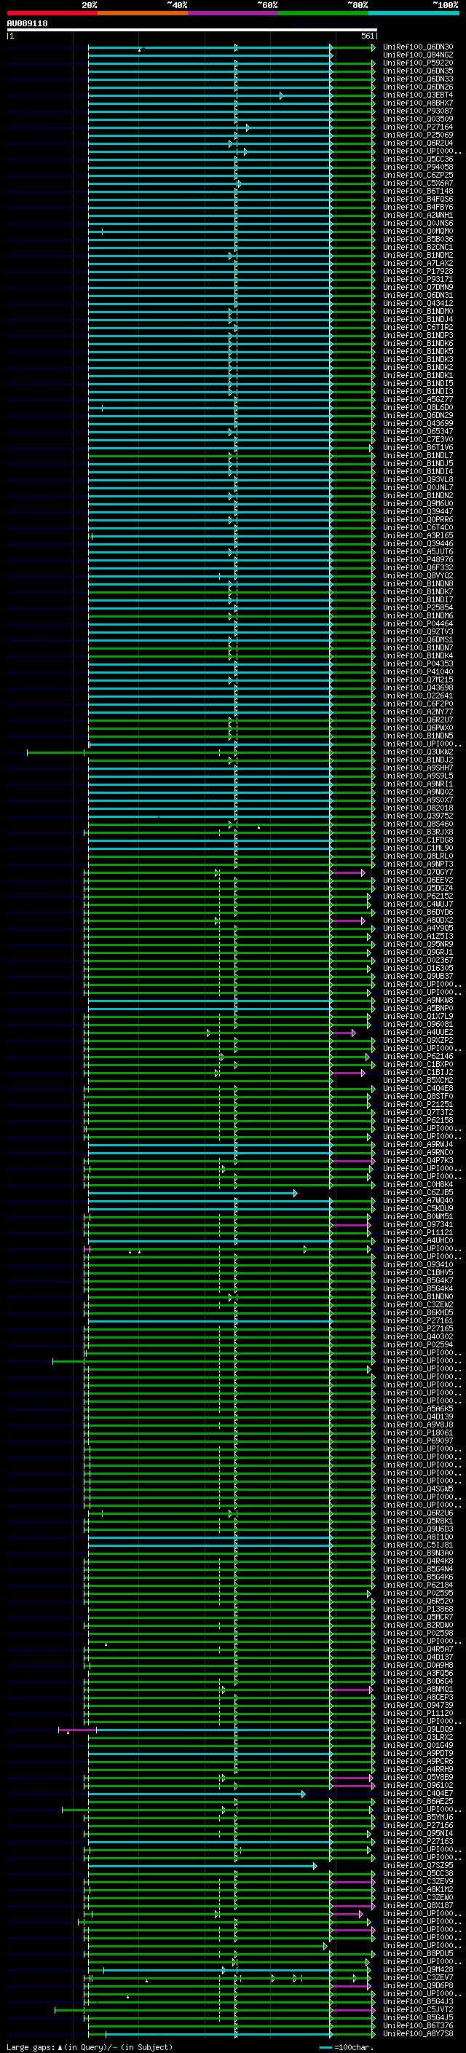This screenshot has width=466, height=2053.
Task: Click the white query sequence bar
Action: tap(192, 29)
